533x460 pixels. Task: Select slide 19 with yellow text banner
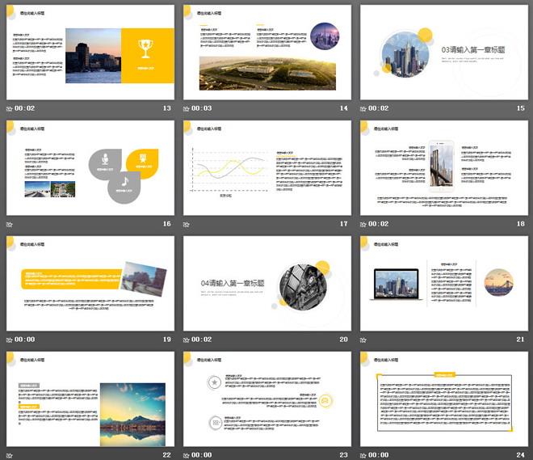click(90, 284)
